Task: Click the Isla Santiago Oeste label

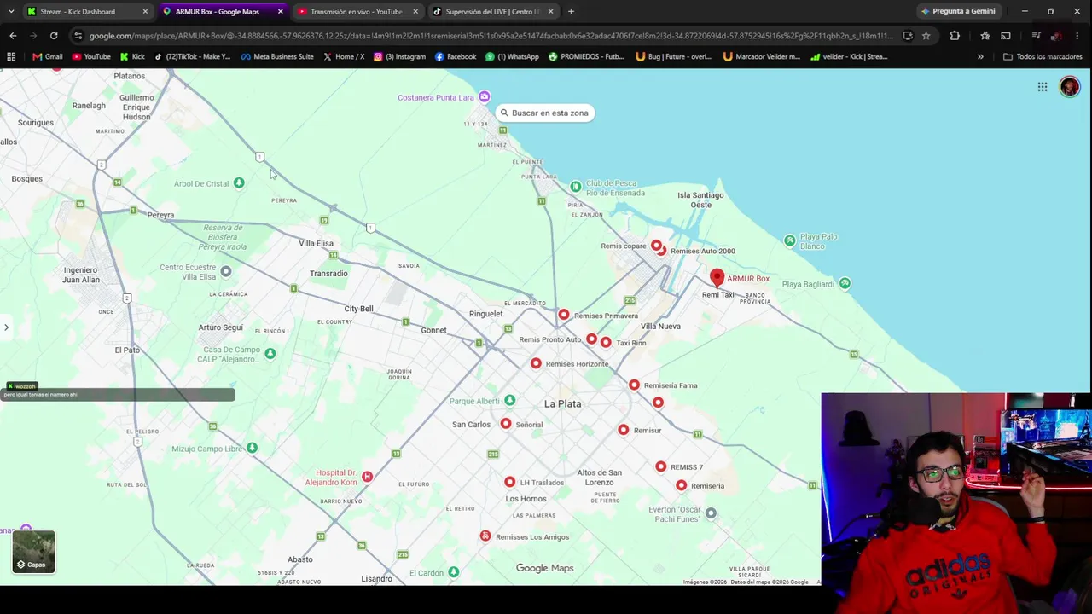Action: tap(700, 200)
